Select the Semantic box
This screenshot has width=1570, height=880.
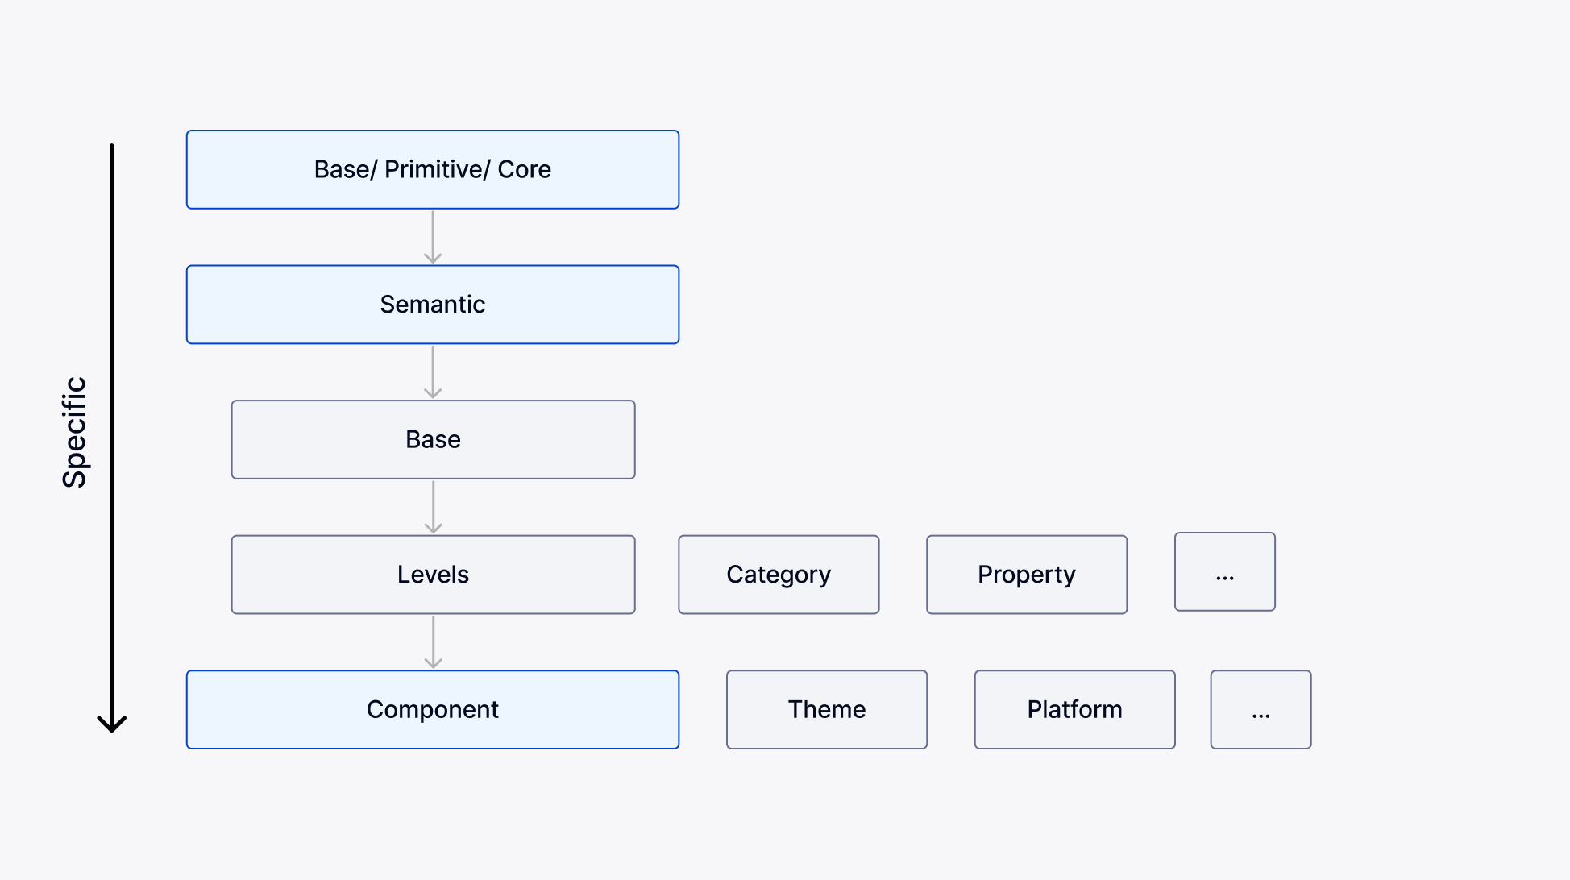point(432,305)
